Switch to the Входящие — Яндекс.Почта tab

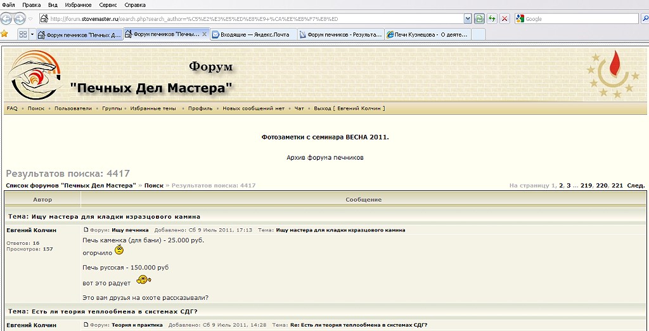pos(253,34)
